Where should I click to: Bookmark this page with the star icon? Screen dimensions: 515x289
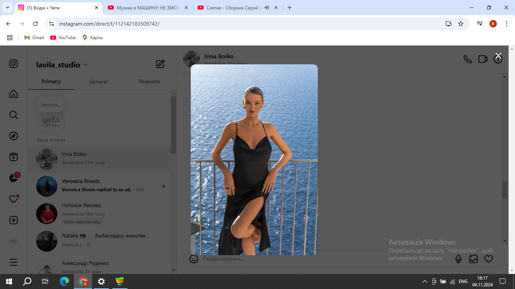point(461,24)
